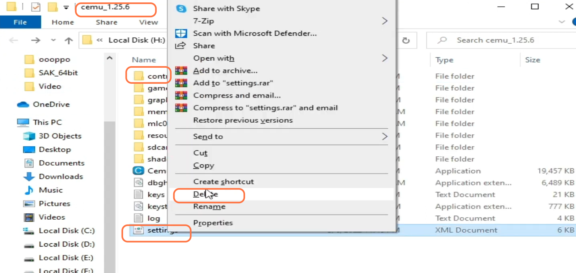Switch to the Share ribbon tab

point(107,22)
